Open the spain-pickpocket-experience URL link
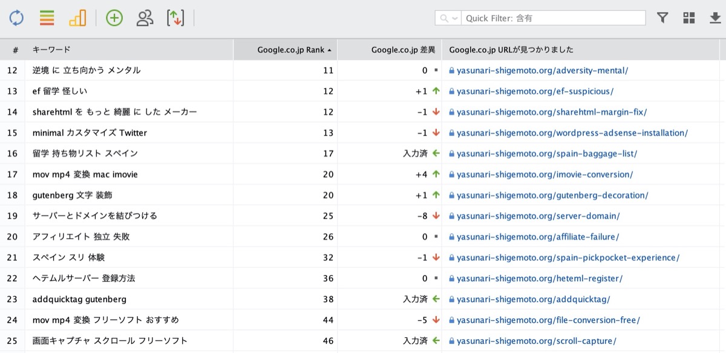The width and height of the screenshot is (726, 353). coord(568,257)
